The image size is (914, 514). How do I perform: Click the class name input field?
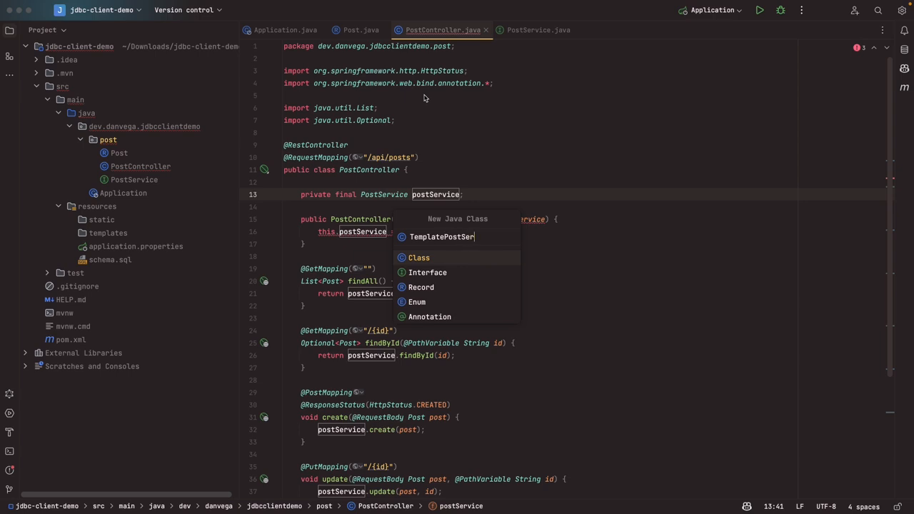[x=457, y=237]
